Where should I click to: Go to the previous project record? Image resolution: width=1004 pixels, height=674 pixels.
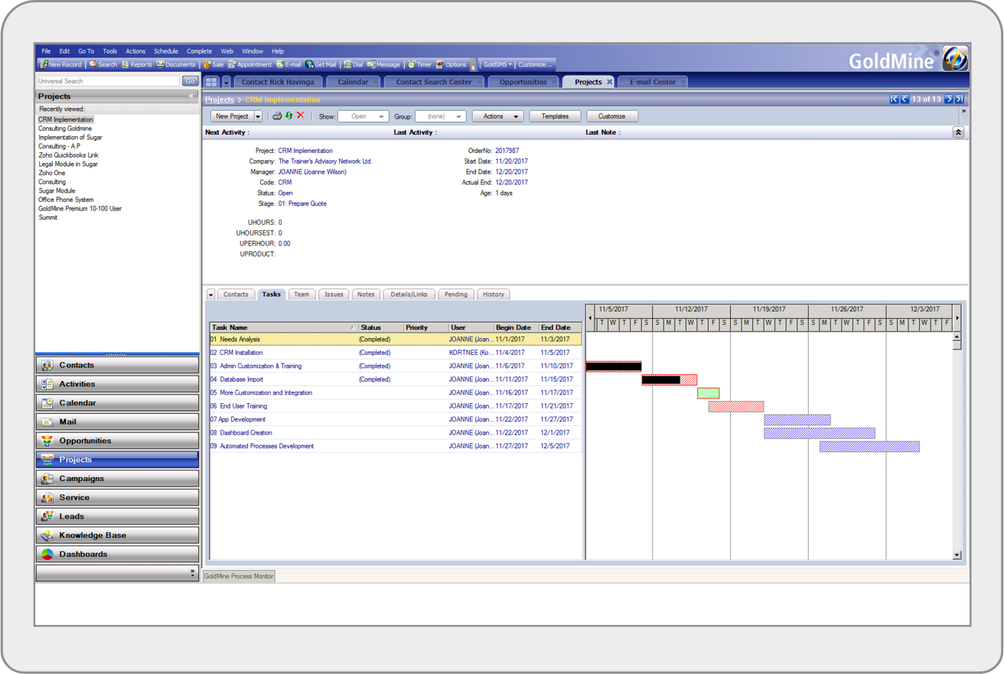pos(904,99)
